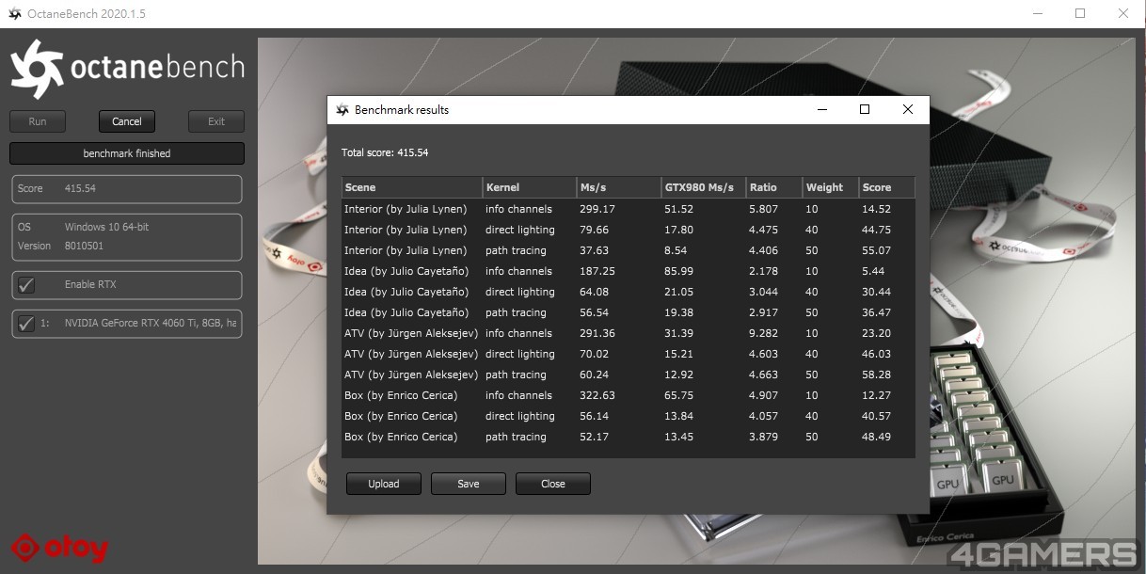The width and height of the screenshot is (1146, 574).
Task: Click the Close button beside Save
Action: pos(553,484)
